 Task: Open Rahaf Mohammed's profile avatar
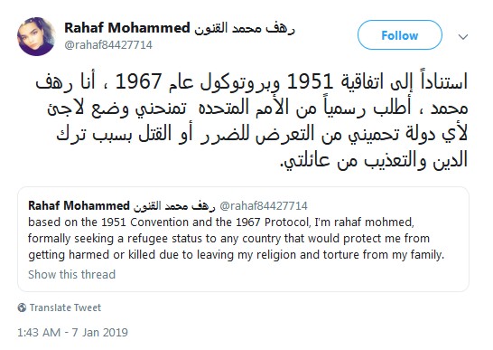pos(36,36)
